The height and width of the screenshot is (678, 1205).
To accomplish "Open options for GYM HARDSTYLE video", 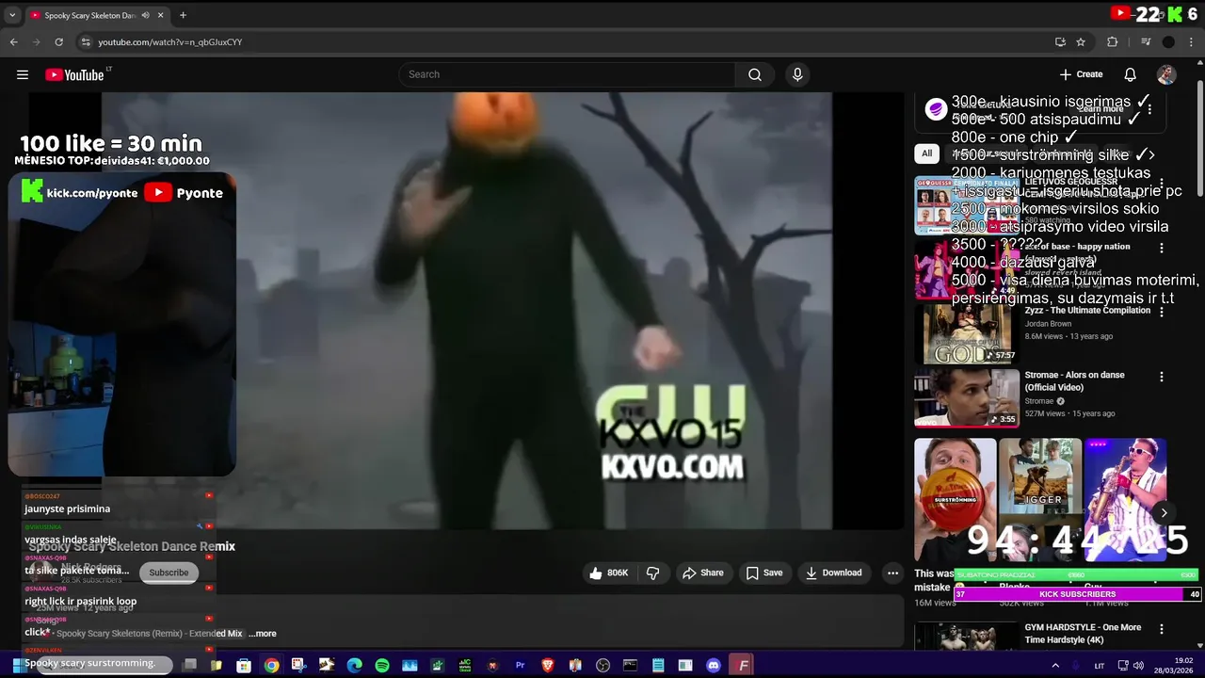I will tap(1162, 629).
